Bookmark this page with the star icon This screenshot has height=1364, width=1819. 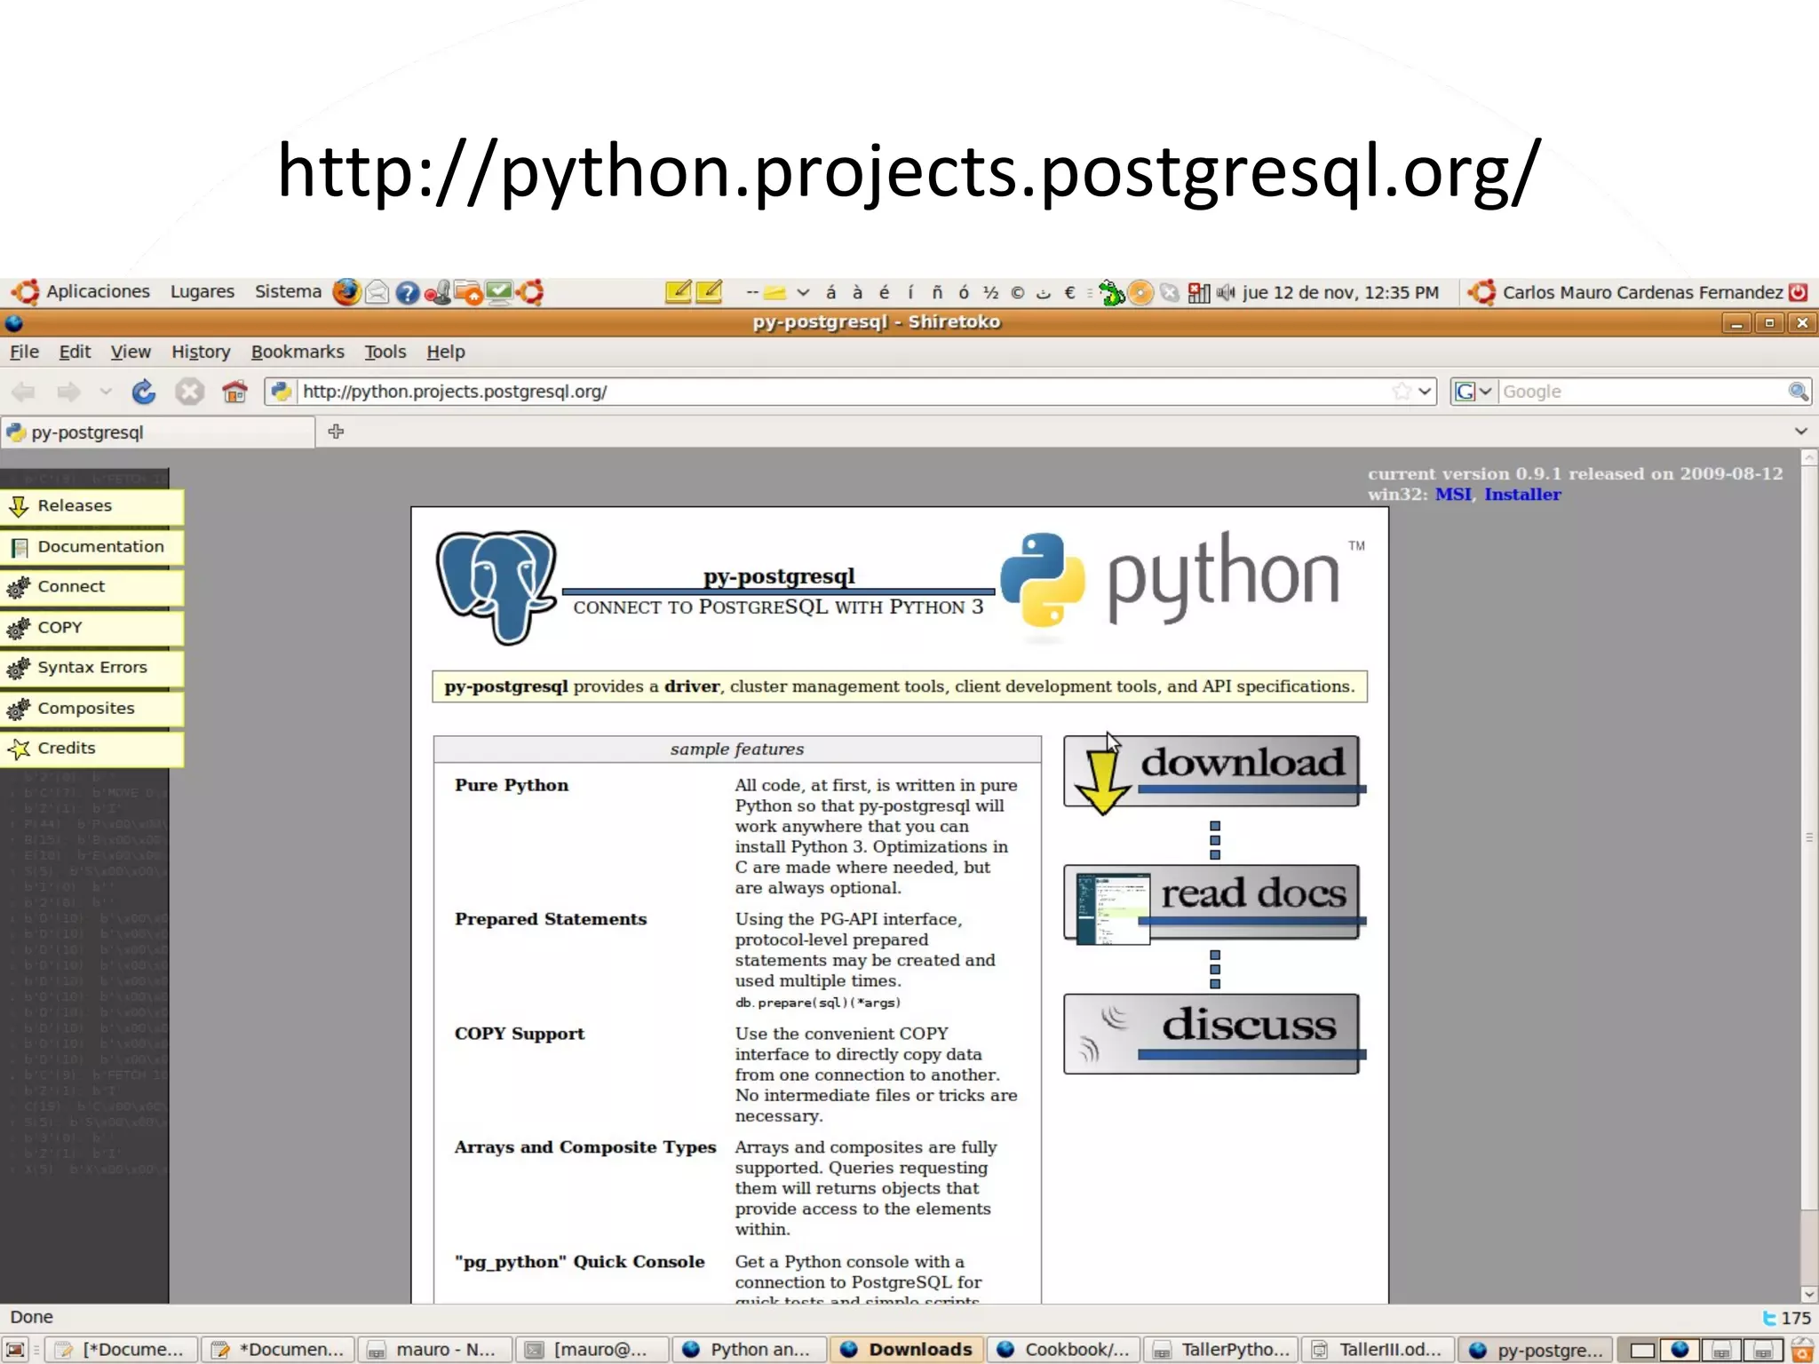click(x=1402, y=392)
